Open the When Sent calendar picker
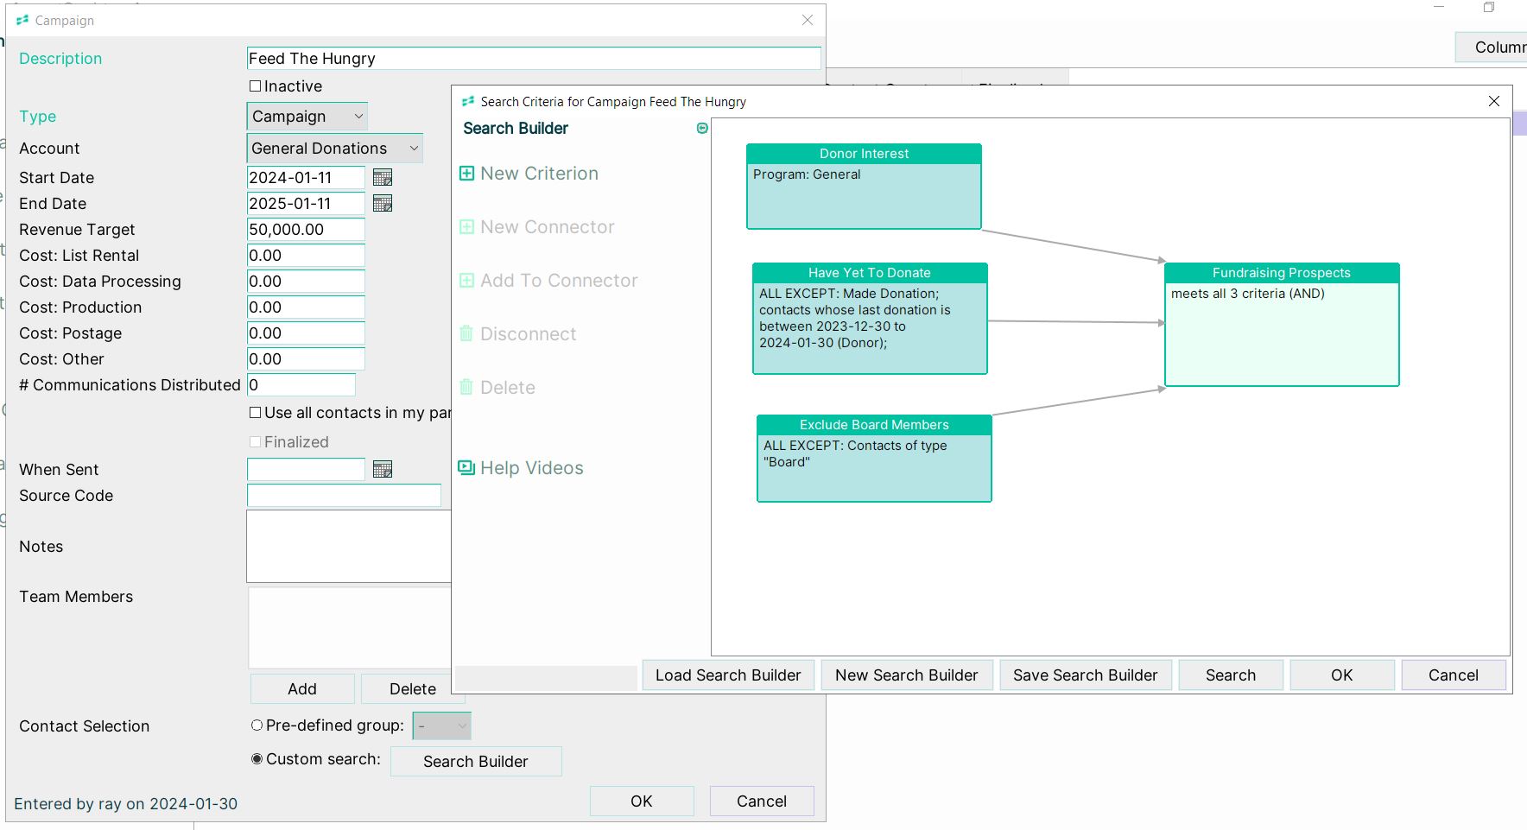Screen dimensions: 1527x830 click(383, 469)
